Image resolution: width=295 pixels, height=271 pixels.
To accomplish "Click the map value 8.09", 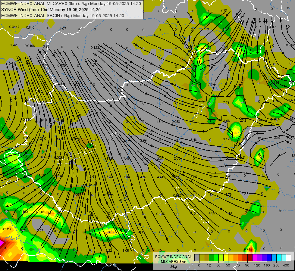I will click(126, 250).
